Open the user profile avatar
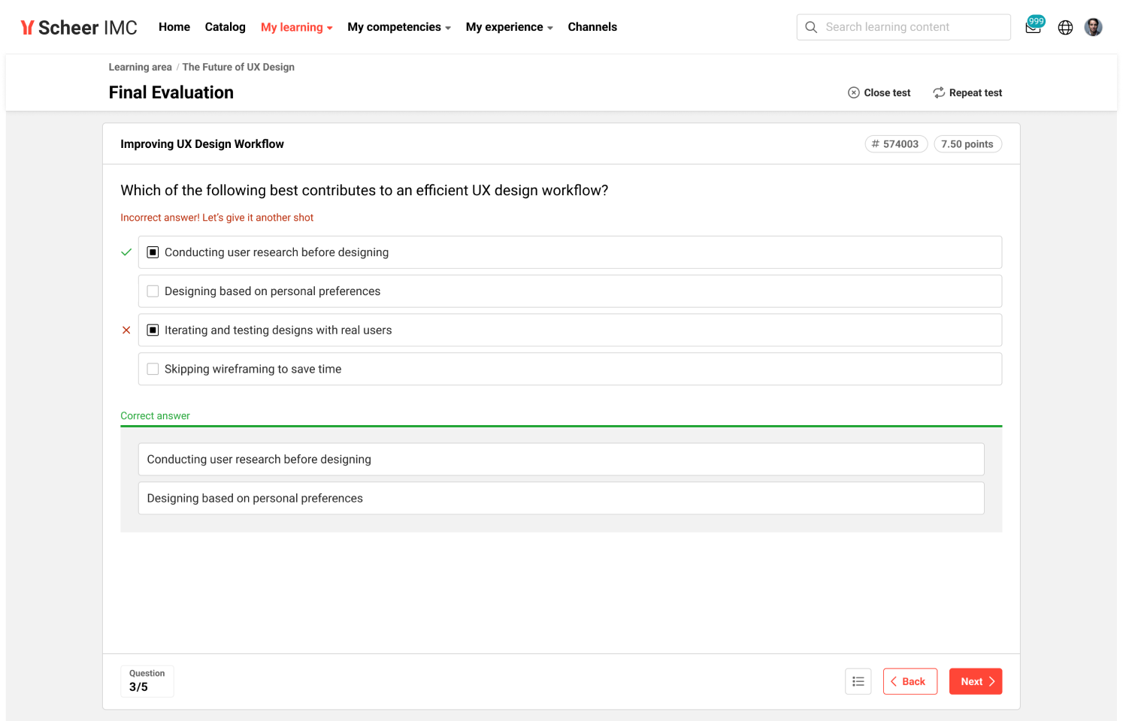The height and width of the screenshot is (721, 1123). click(x=1094, y=27)
